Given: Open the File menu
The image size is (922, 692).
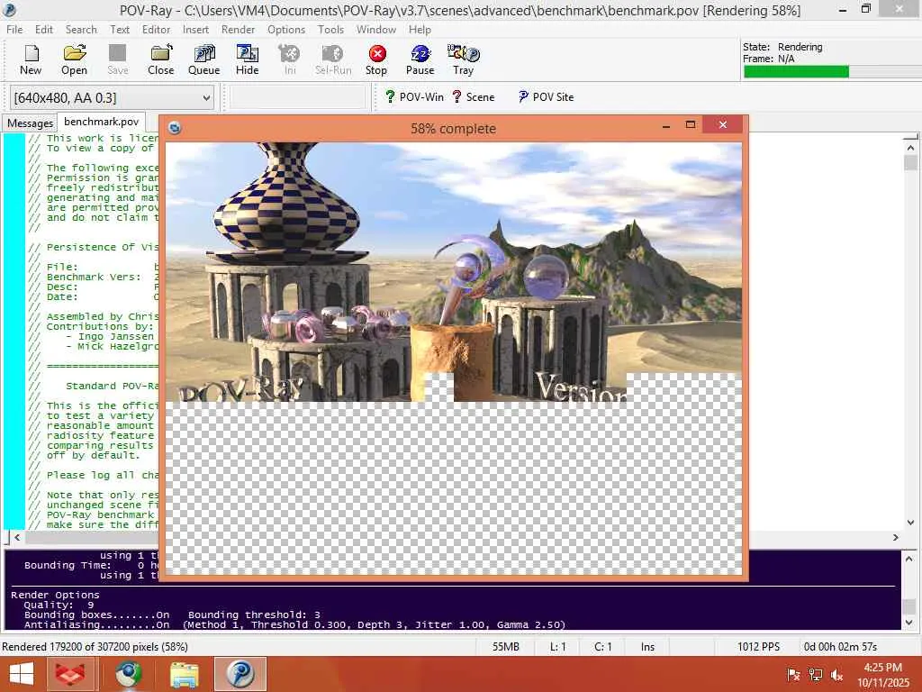Looking at the screenshot, I should pos(14,30).
